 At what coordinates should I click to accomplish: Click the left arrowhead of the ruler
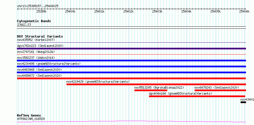[18, 9]
